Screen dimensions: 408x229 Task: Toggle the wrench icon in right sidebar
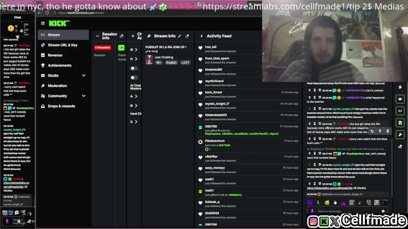pos(400,135)
